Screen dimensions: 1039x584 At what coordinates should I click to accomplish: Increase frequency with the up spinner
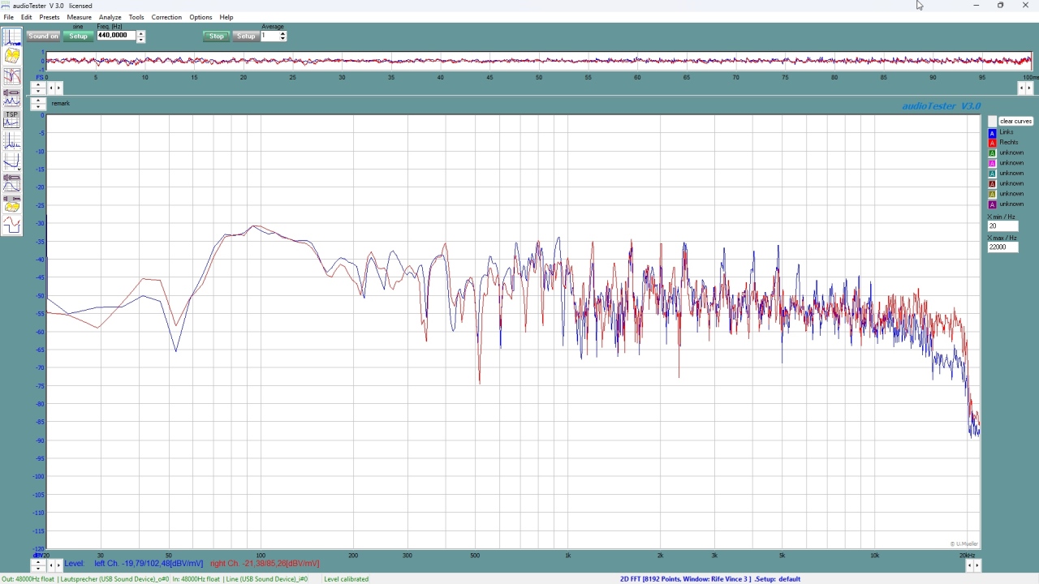pos(140,33)
